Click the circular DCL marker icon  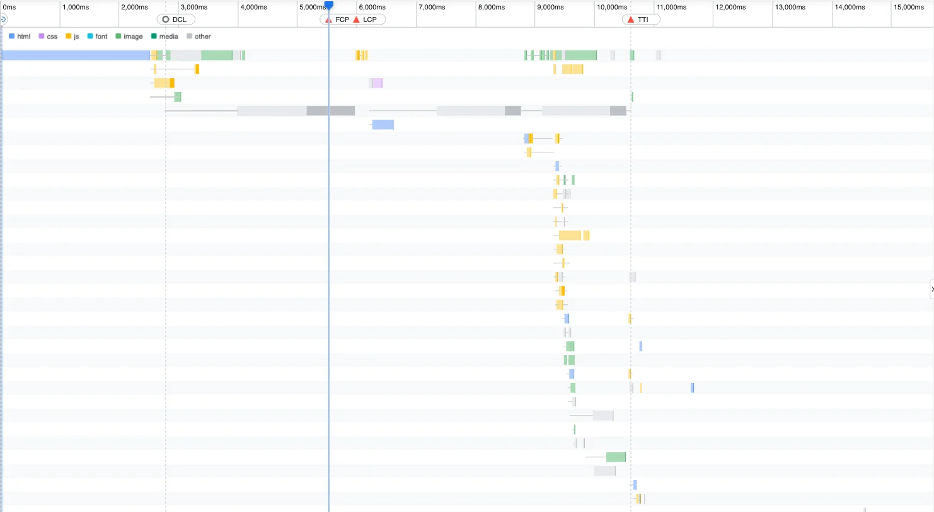[166, 19]
